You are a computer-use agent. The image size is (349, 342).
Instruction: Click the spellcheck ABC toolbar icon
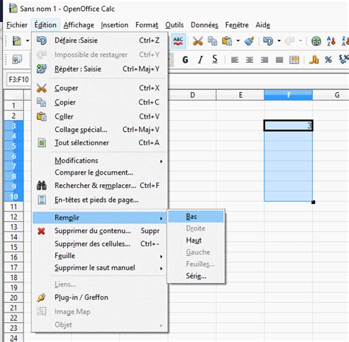(178, 41)
